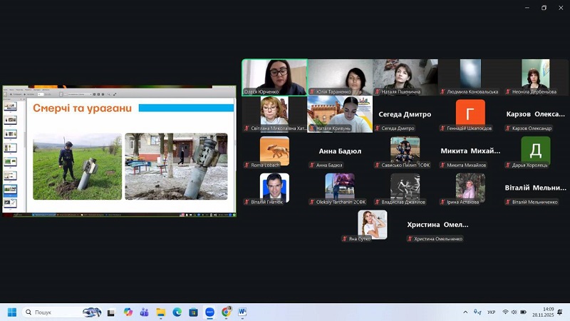Viewport: 570px width, 321px height.
Task: Click the volume icon in system tray
Action: (514, 312)
